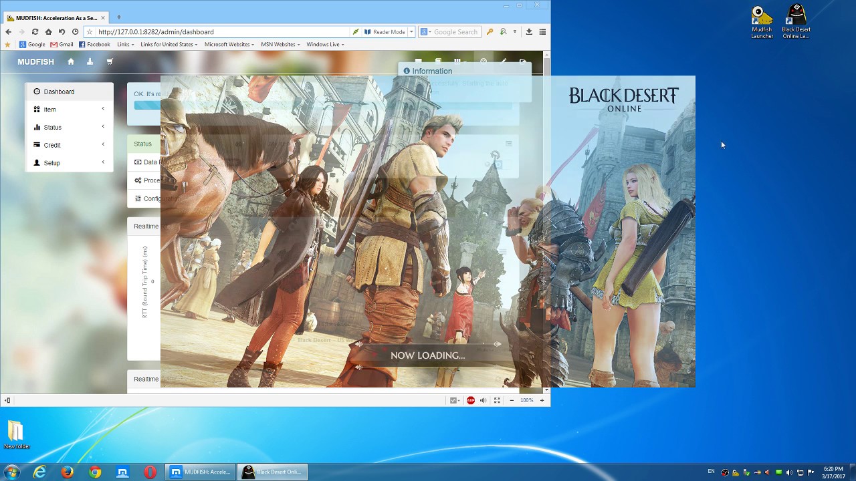Open the Windows Start menu
This screenshot has height=481, width=856.
(11, 472)
